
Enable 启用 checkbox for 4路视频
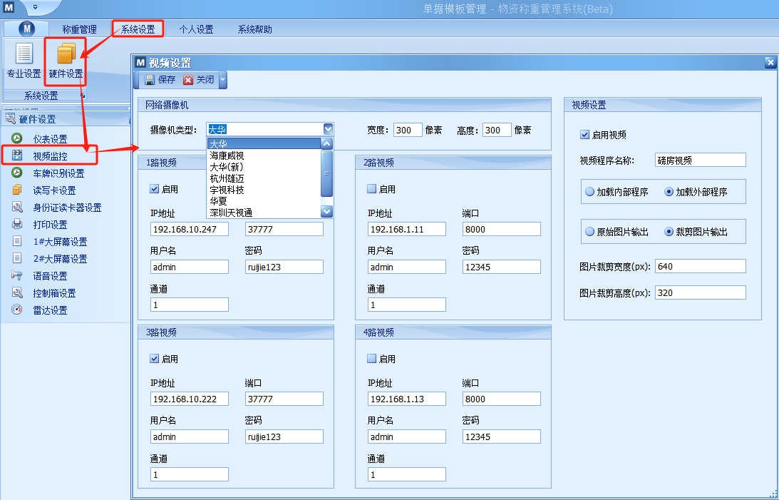[x=371, y=358]
